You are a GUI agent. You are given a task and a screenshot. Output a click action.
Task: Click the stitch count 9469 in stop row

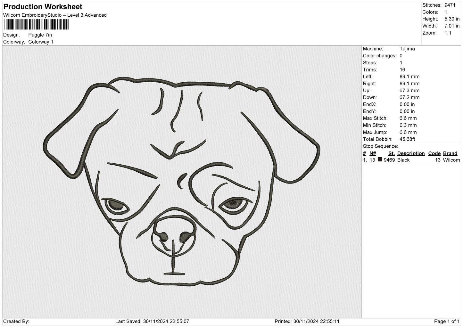click(389, 160)
